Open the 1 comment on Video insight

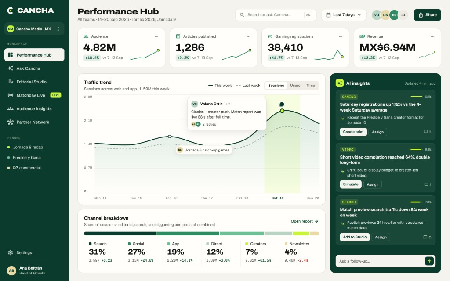[x=428, y=184]
